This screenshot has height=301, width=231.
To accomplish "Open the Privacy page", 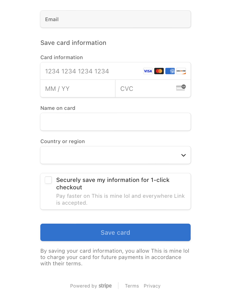I will coord(152,286).
